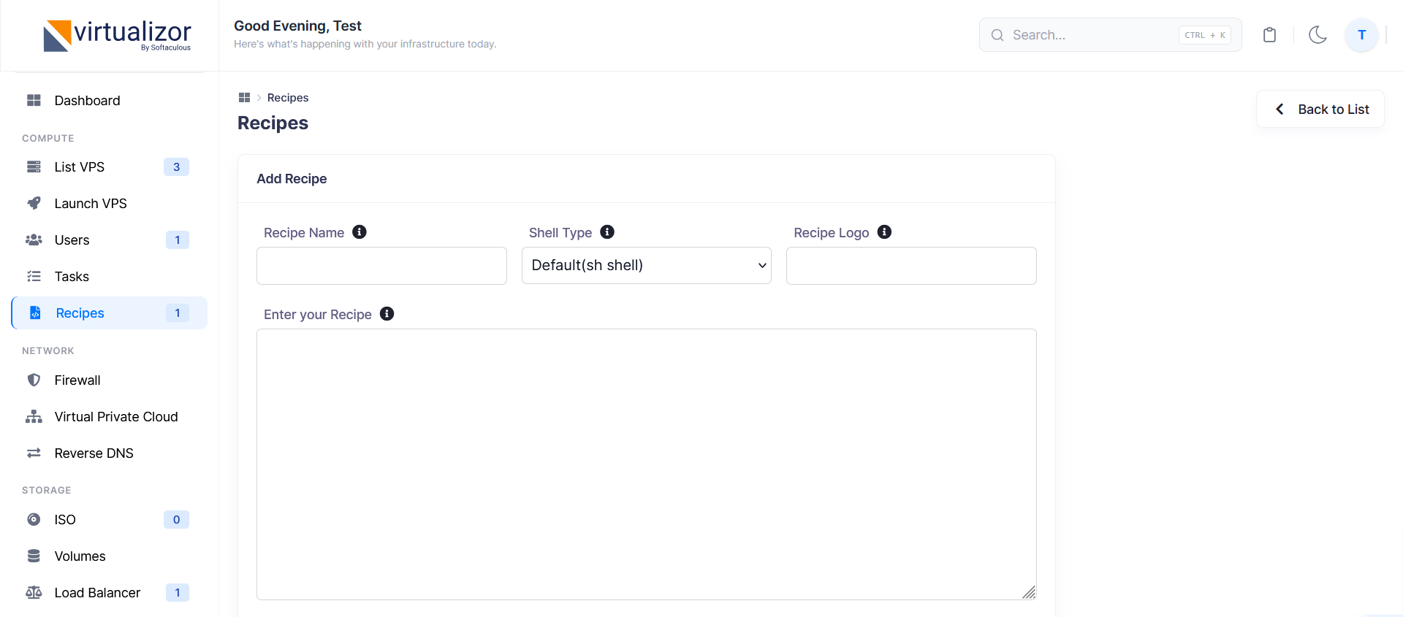Click the Back to List button
The image size is (1403, 617).
click(1320, 110)
